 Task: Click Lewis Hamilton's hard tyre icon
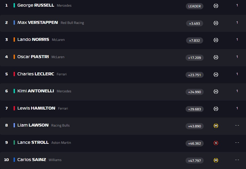coord(216,109)
